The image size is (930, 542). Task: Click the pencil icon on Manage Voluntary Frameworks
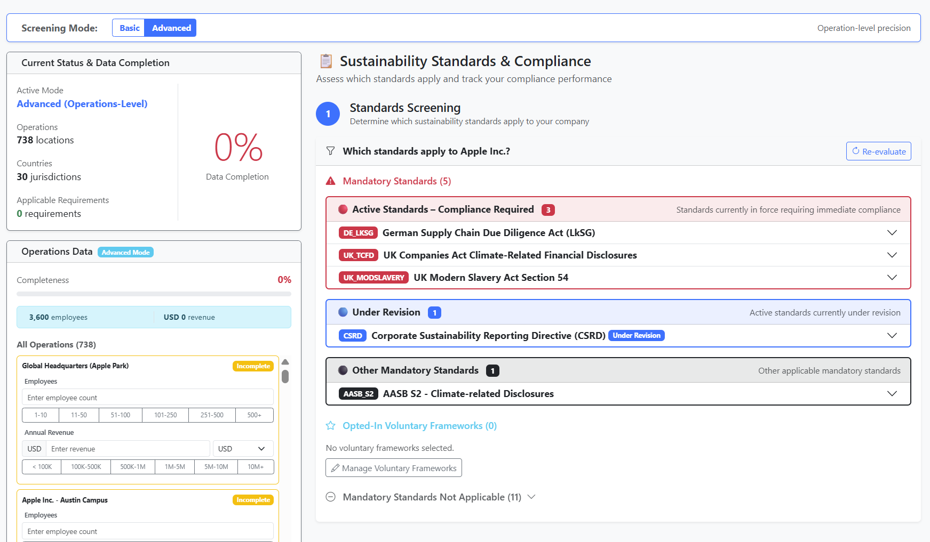(x=335, y=467)
